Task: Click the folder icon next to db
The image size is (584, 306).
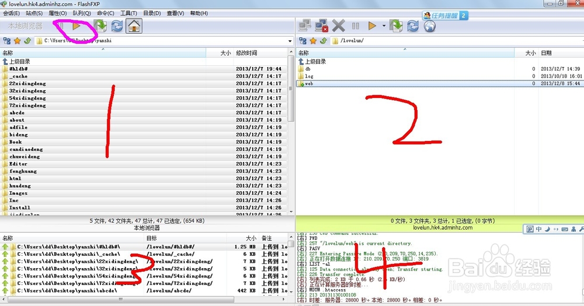Action: pos(301,69)
